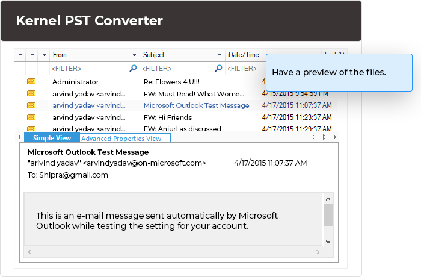Open third column dropdown arrow in header
This screenshot has height=277, width=421.
(44, 55)
